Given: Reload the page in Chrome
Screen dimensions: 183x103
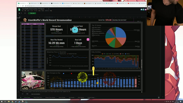Looking at the screenshot, I should point(23,6).
